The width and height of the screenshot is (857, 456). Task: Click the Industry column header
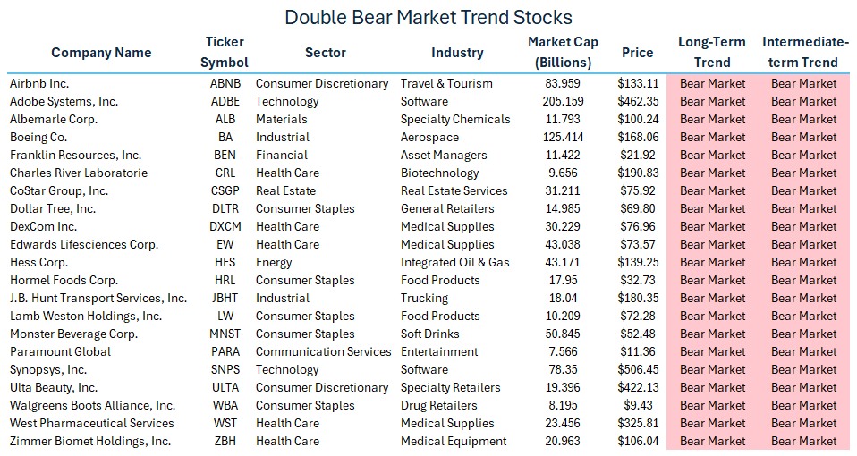pos(457,53)
